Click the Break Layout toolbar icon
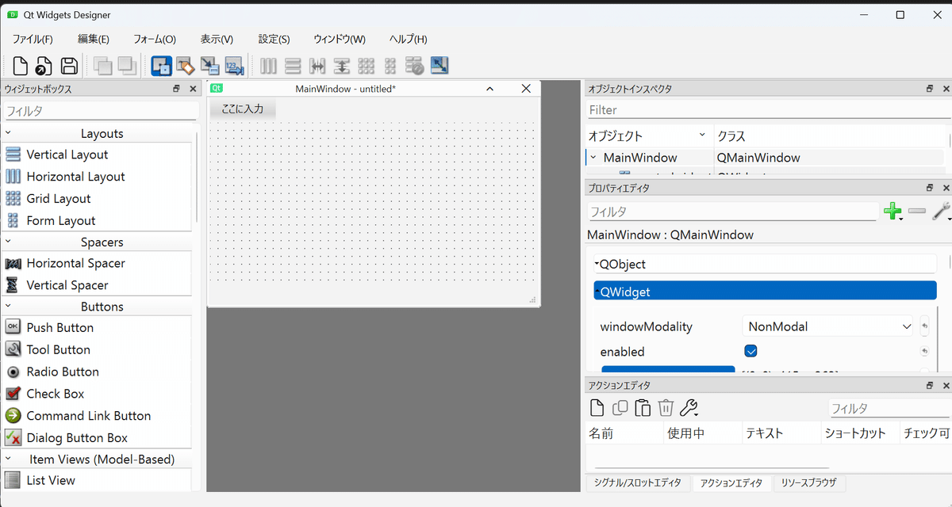The height and width of the screenshot is (507, 952). pos(414,66)
